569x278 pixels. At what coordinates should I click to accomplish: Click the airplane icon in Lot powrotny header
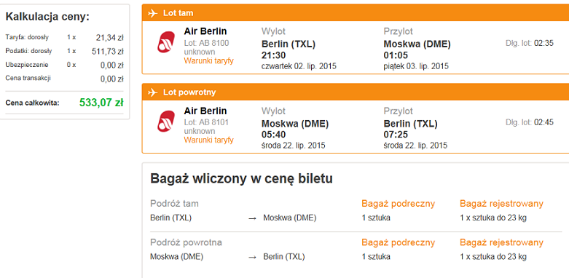(x=153, y=92)
